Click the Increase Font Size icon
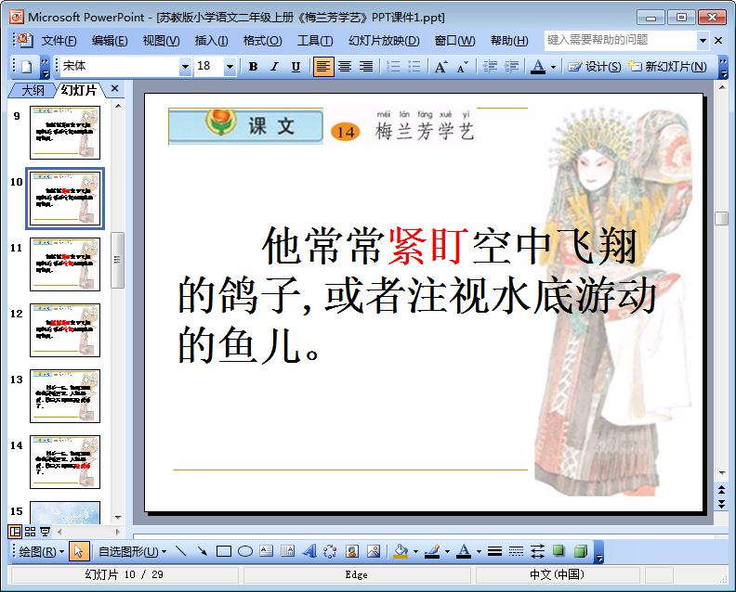The width and height of the screenshot is (736, 592). (440, 67)
